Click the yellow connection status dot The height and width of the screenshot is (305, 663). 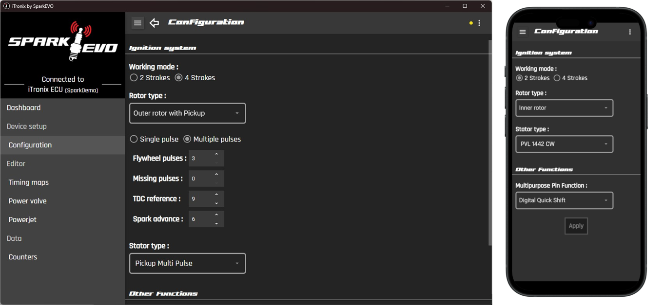(x=471, y=23)
